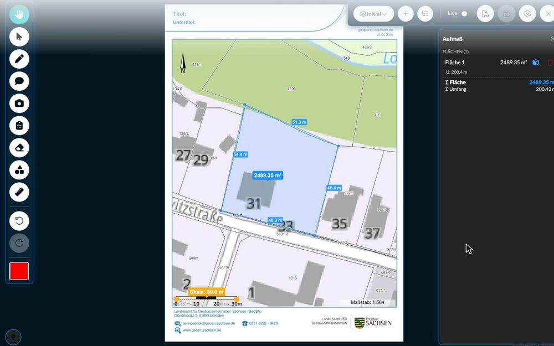Click the 2489.35 m² area label on map
The height and width of the screenshot is (346, 554).
(x=268, y=175)
